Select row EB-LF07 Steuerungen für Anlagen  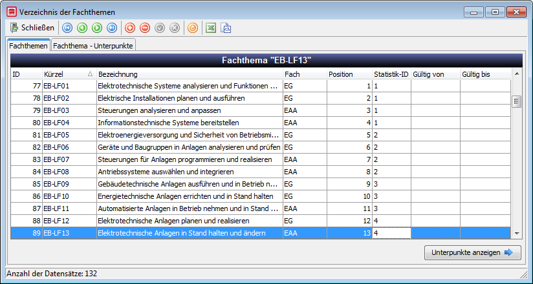[261, 159]
